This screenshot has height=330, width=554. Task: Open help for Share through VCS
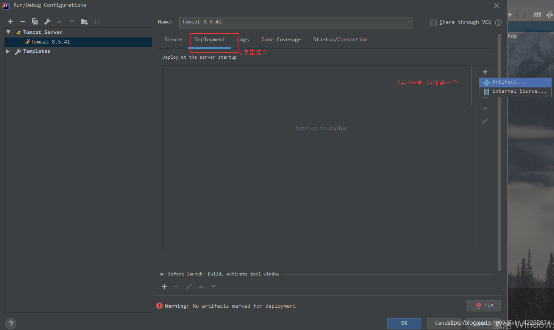pos(498,23)
